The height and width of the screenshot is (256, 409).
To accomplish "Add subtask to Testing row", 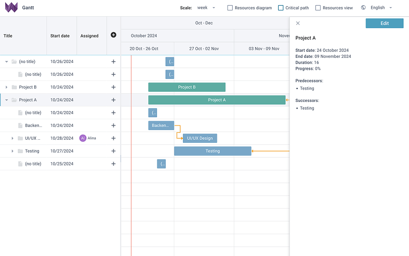I will (x=113, y=151).
